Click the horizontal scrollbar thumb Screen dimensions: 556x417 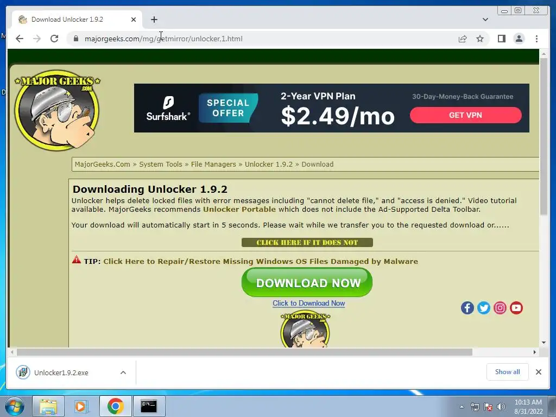(x=245, y=352)
